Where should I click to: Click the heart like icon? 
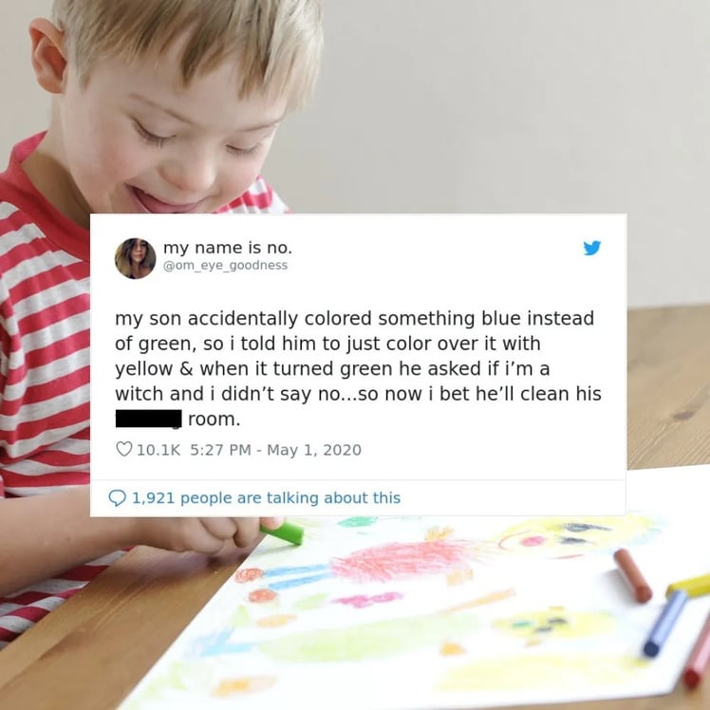123,449
